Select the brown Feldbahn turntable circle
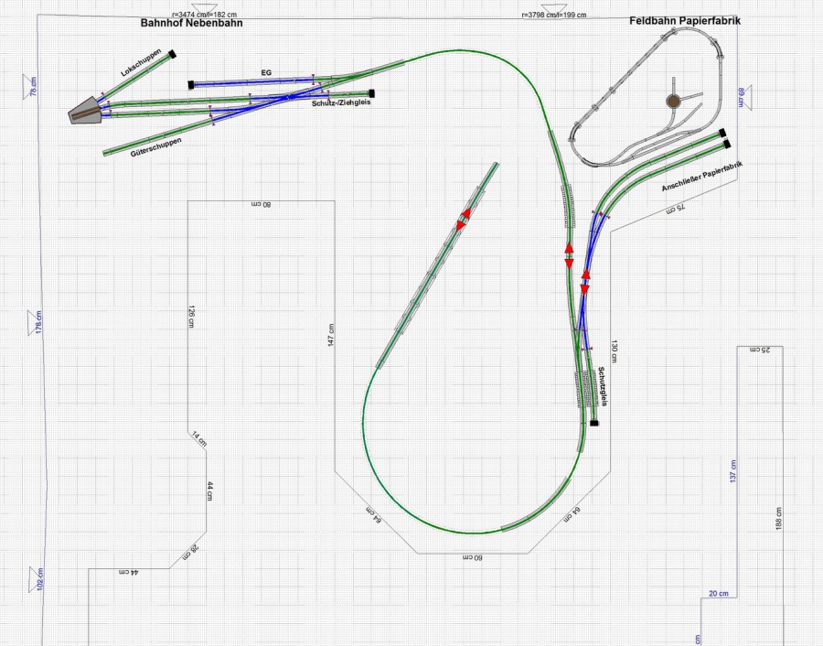This screenshot has width=823, height=646. [673, 101]
